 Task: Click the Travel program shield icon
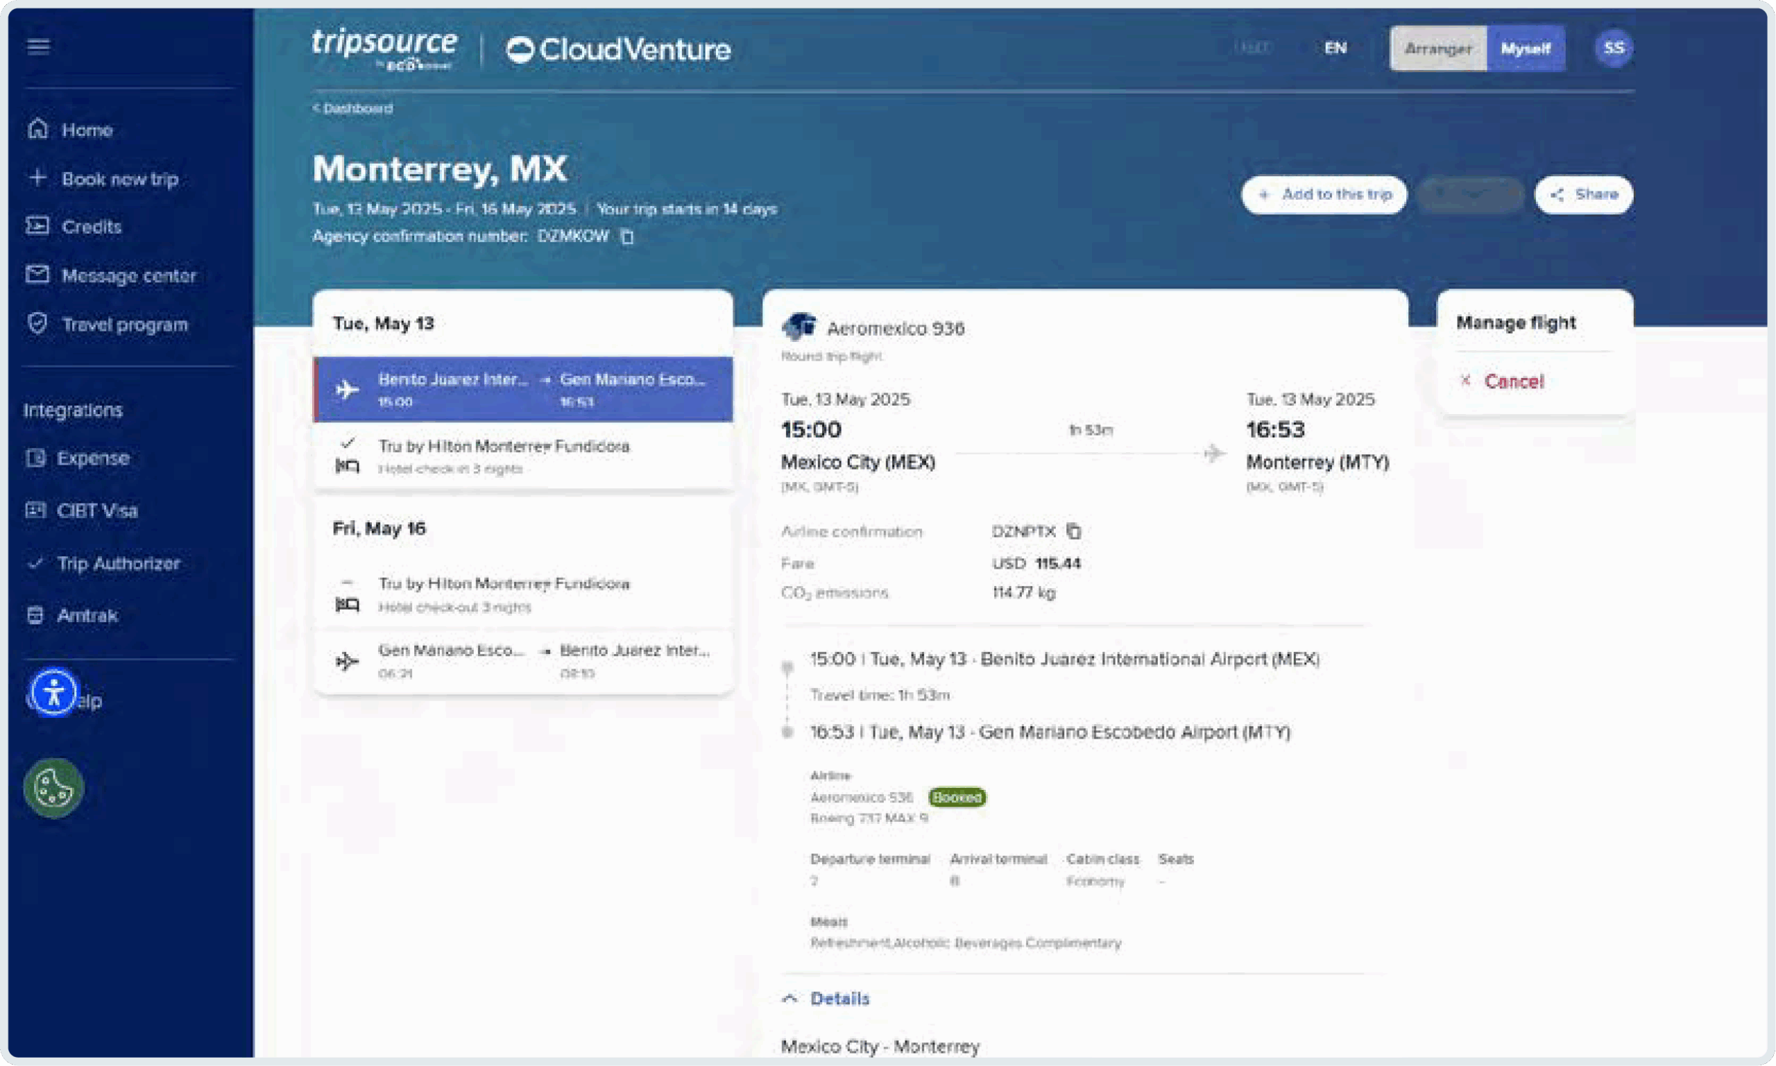pyautogui.click(x=37, y=323)
